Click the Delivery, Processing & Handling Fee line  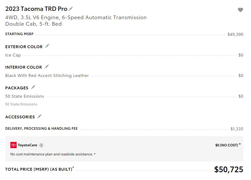tap(124, 129)
